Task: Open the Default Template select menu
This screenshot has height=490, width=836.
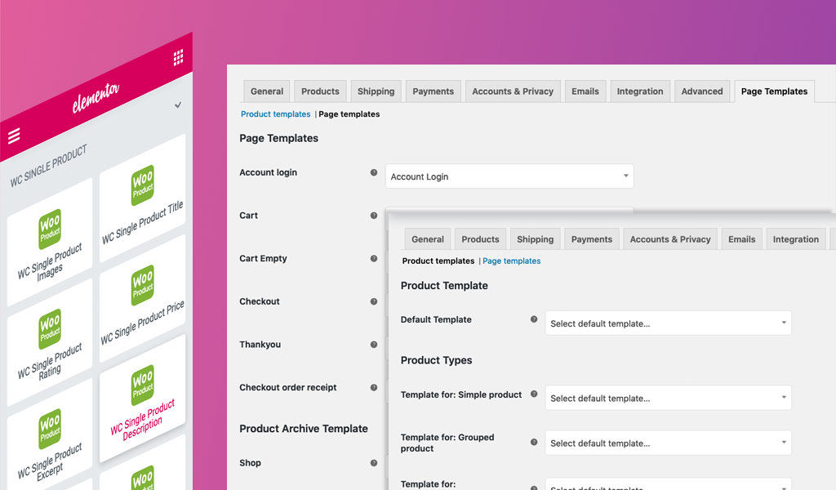Action: click(667, 323)
